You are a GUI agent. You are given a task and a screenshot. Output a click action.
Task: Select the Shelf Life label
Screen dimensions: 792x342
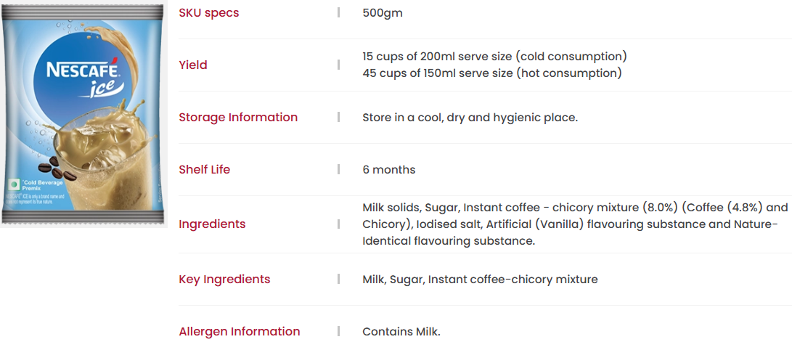pos(205,169)
